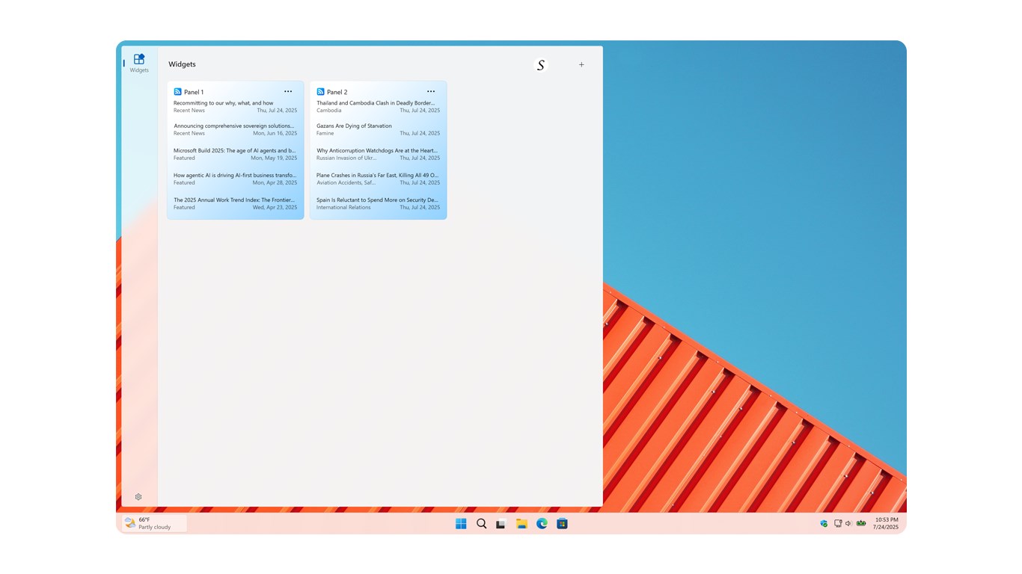Image resolution: width=1022 pixels, height=574 pixels.
Task: Open Windows Search from the taskbar
Action: (x=482, y=523)
